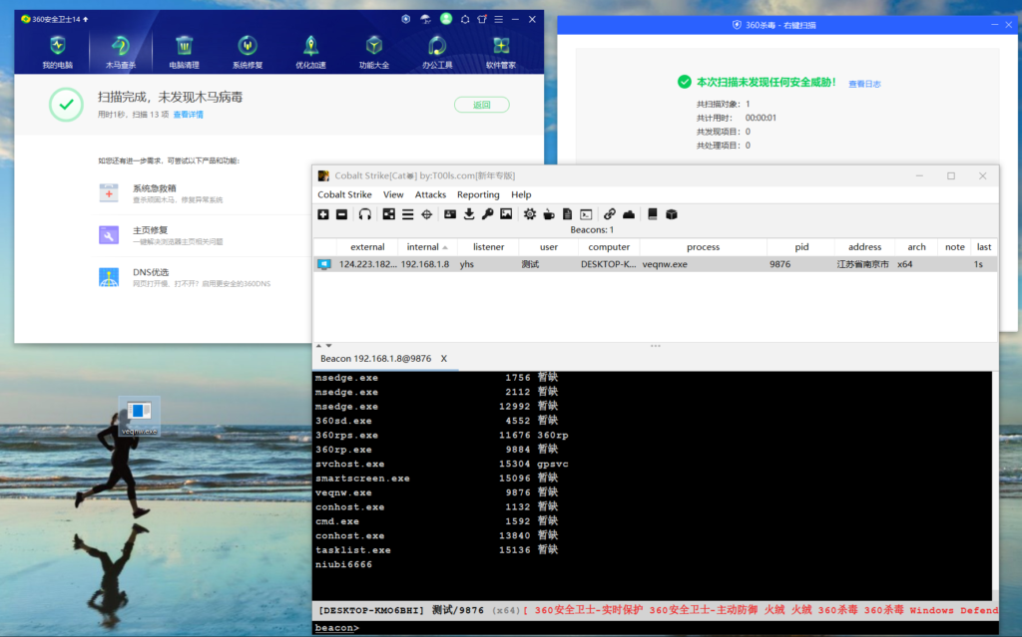Open screenshots view picture icon
Image resolution: width=1022 pixels, height=637 pixels.
506,214
